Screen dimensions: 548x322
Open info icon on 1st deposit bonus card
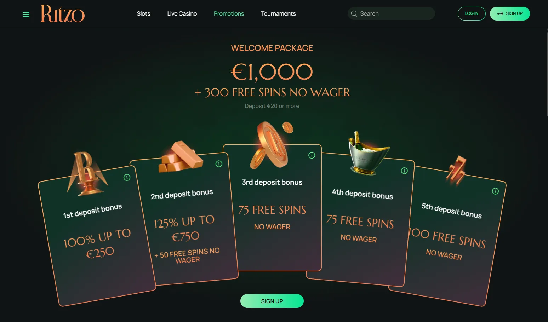click(x=127, y=177)
